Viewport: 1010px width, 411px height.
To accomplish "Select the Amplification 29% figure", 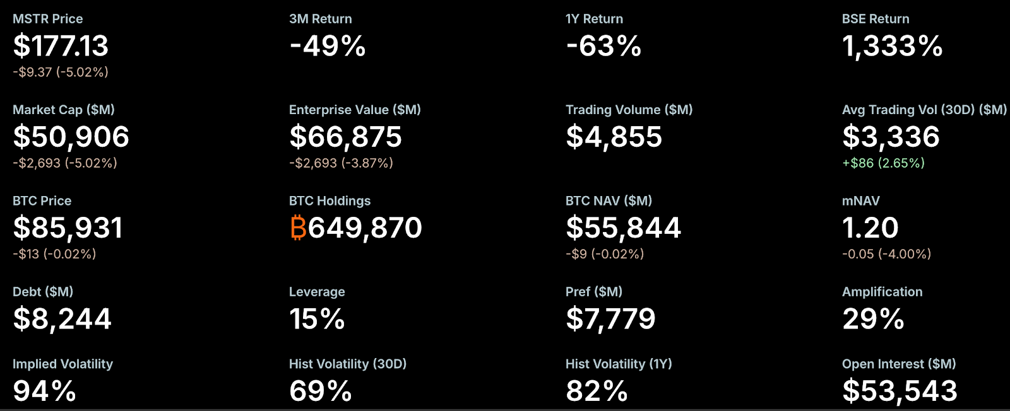I will (873, 319).
